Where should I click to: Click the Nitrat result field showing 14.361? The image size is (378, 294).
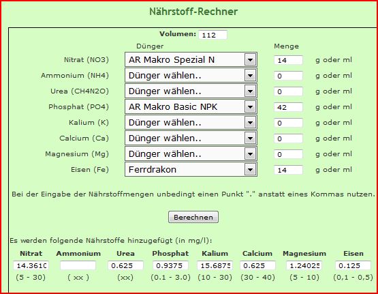pos(31,265)
